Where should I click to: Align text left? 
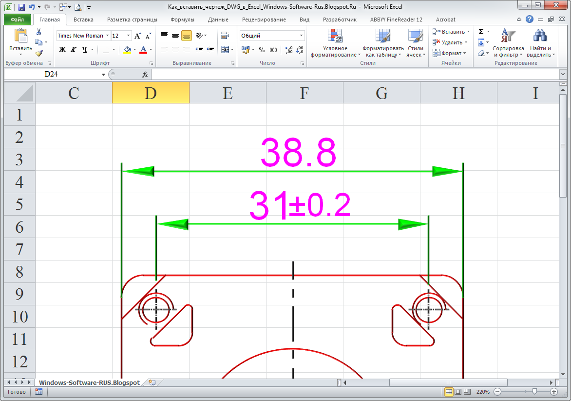164,50
